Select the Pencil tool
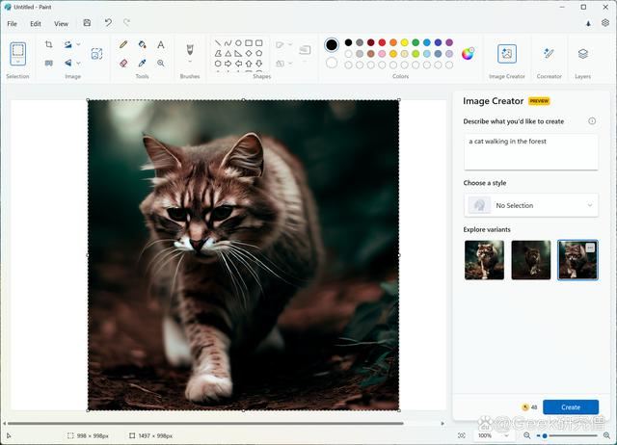Viewport: 617px width, 445px height. coord(123,44)
